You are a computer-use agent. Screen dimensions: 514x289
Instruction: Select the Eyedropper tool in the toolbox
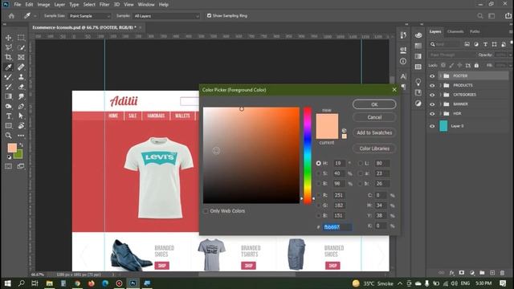click(9, 67)
